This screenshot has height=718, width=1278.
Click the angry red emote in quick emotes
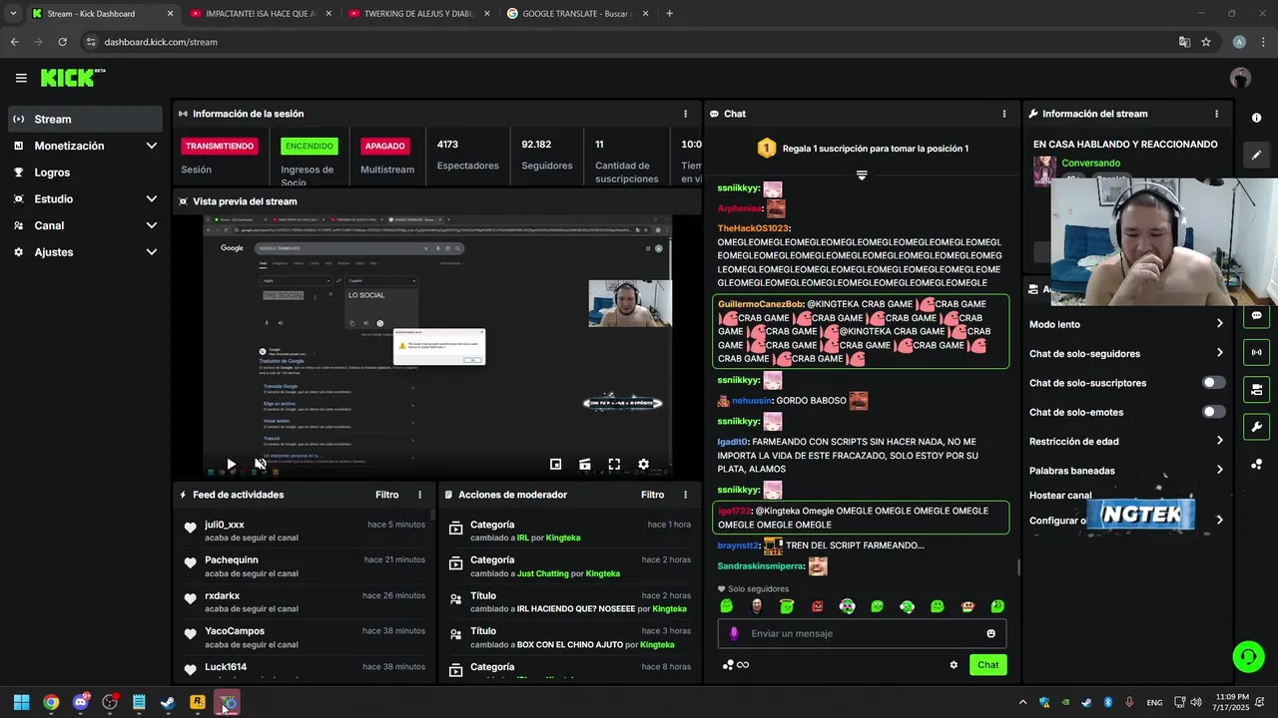[x=817, y=606]
